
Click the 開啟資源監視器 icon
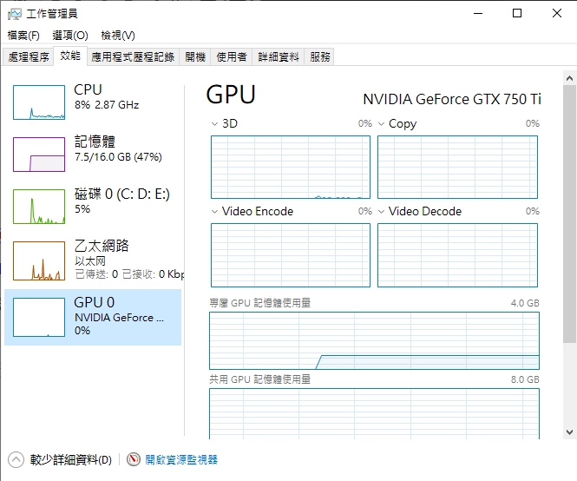tap(134, 459)
